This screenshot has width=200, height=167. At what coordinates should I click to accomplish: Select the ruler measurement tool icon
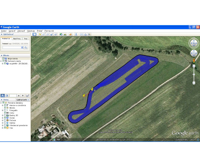coord(76,34)
